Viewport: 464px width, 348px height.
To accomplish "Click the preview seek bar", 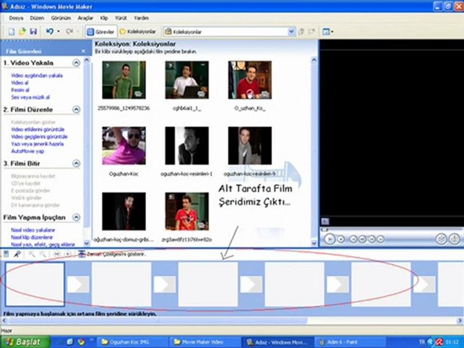I will click(391, 230).
